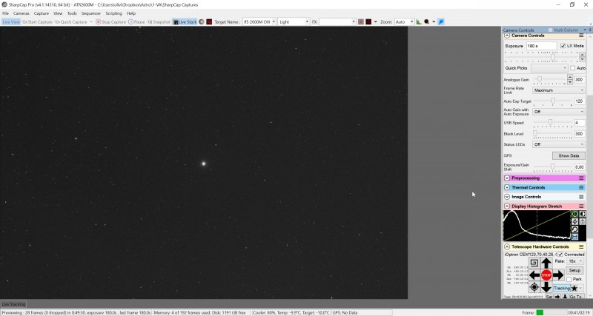
Task: Open the Status LEDs dropdown
Action: [x=559, y=144]
